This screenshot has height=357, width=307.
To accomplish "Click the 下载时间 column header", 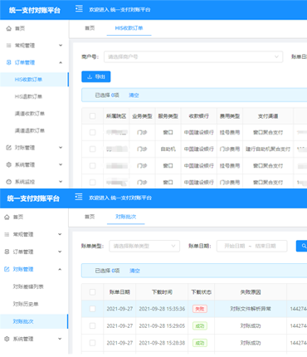I will pyautogui.click(x=162, y=292).
